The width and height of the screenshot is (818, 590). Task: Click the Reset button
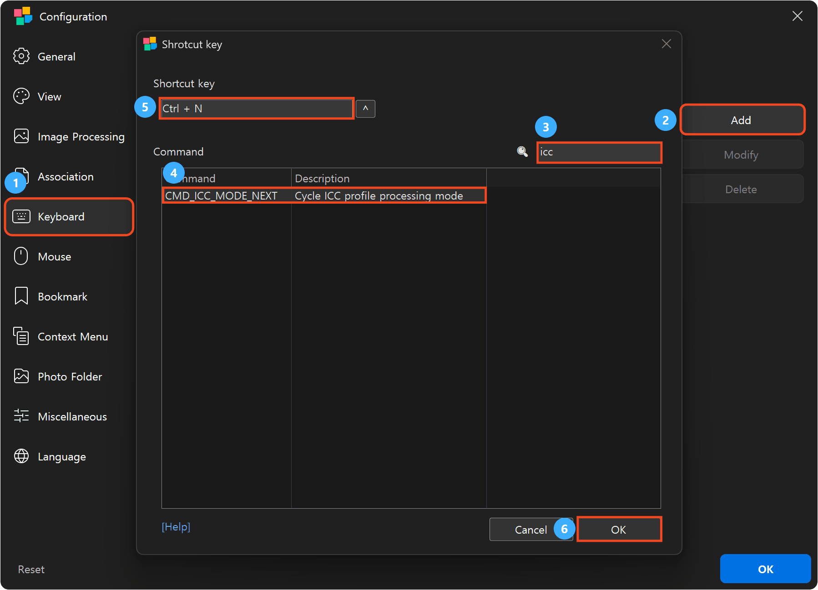point(31,569)
